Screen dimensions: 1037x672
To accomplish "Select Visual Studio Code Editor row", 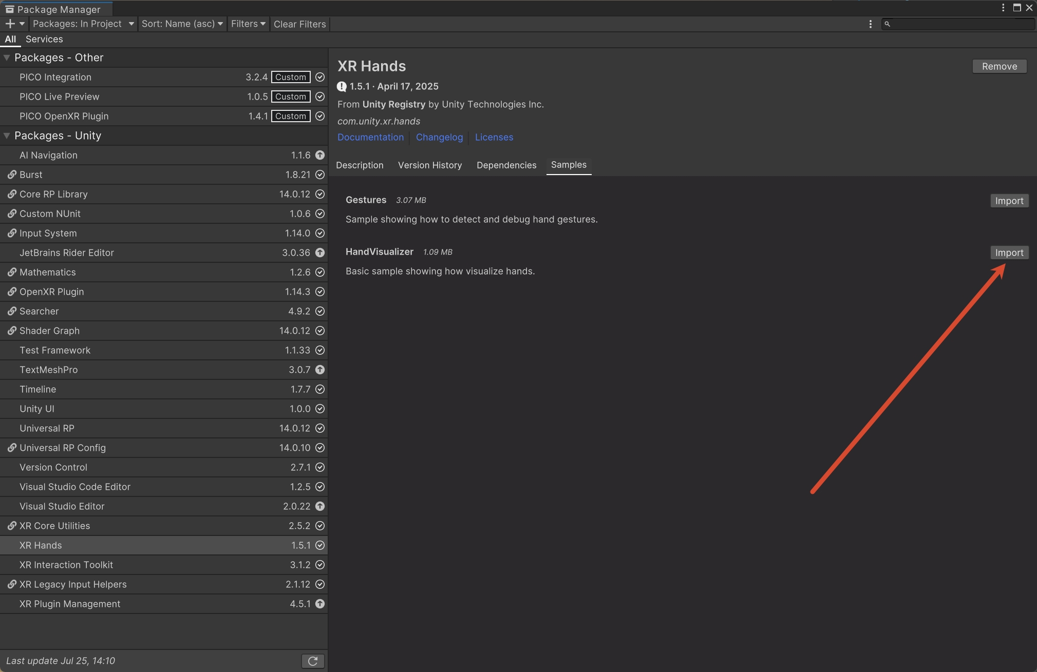I will tap(164, 487).
